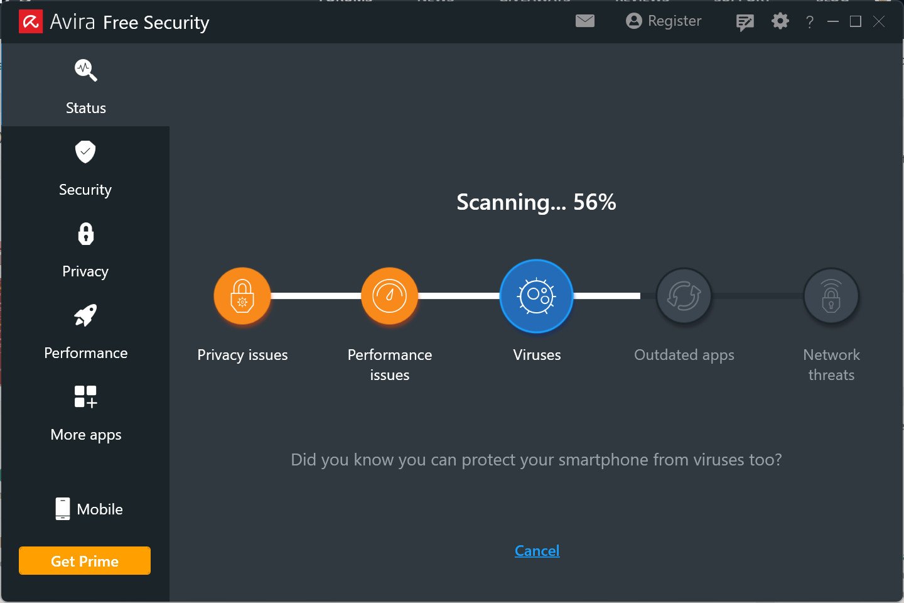Click the scan progress bar after Viruses
This screenshot has width=904, height=603.
click(607, 296)
